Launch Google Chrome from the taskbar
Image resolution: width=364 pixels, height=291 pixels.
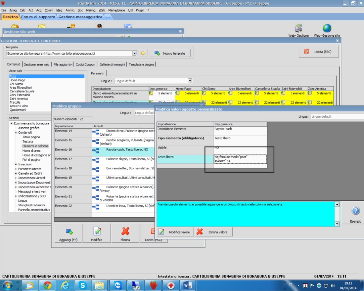pyautogui.click(x=47, y=285)
